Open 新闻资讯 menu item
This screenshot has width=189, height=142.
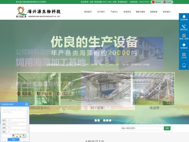click(x=127, y=12)
